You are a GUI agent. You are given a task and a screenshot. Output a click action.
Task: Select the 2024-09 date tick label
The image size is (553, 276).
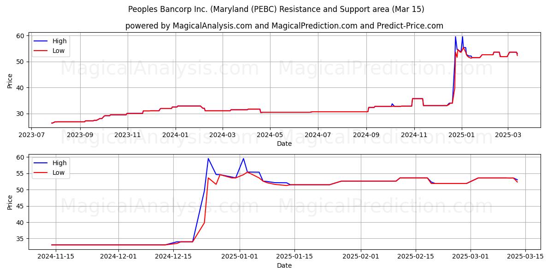[x=366, y=136]
